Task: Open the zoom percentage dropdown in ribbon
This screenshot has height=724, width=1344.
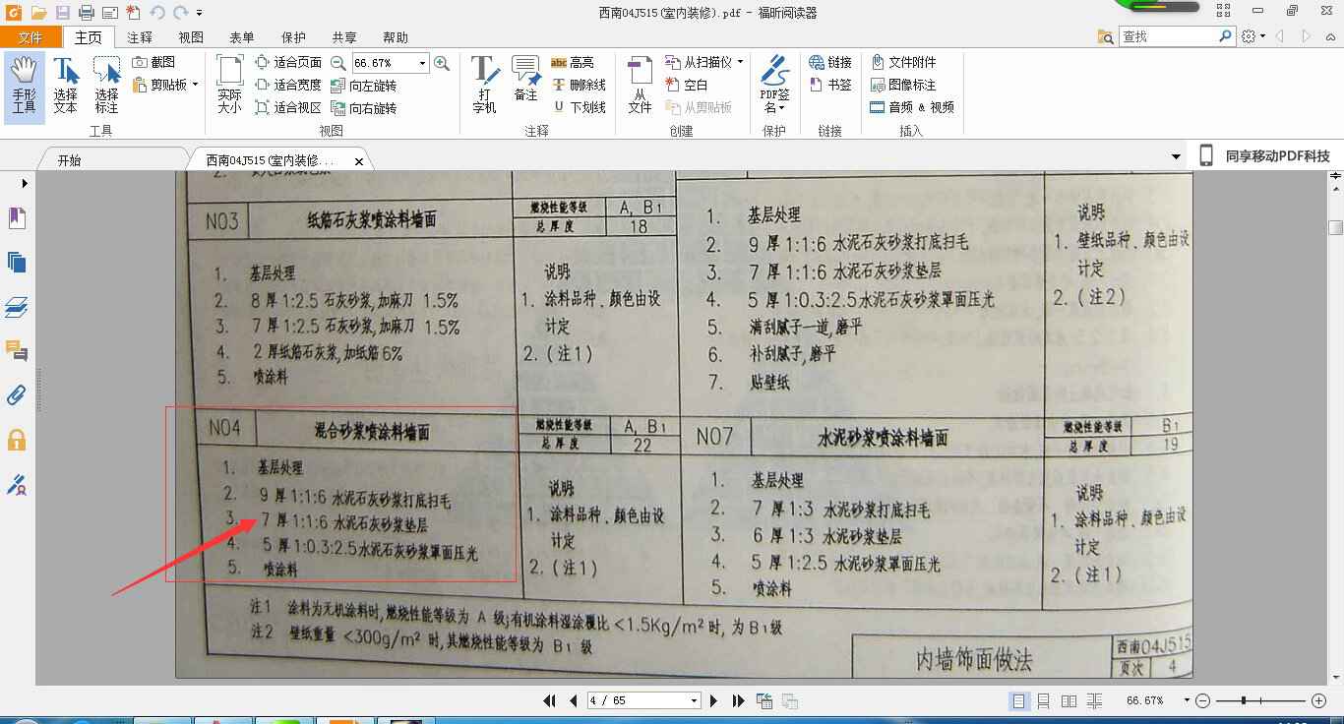Action: pyautogui.click(x=423, y=63)
